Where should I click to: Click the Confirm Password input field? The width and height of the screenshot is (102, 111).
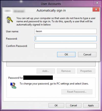66,46
